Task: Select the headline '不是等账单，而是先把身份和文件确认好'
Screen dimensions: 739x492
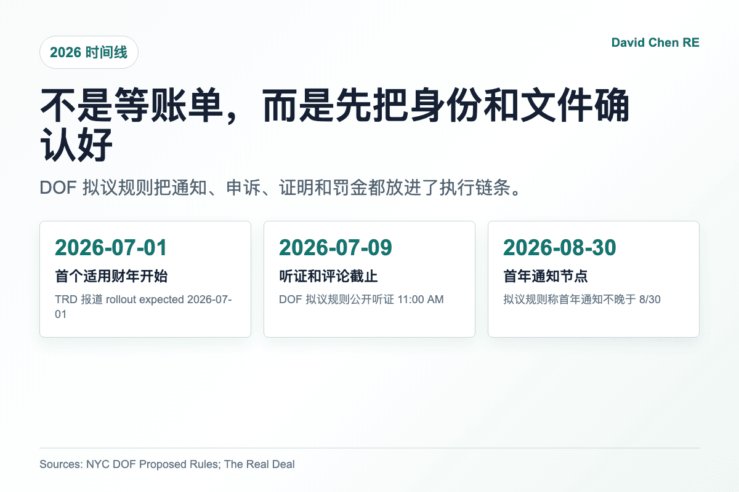Action: click(335, 125)
